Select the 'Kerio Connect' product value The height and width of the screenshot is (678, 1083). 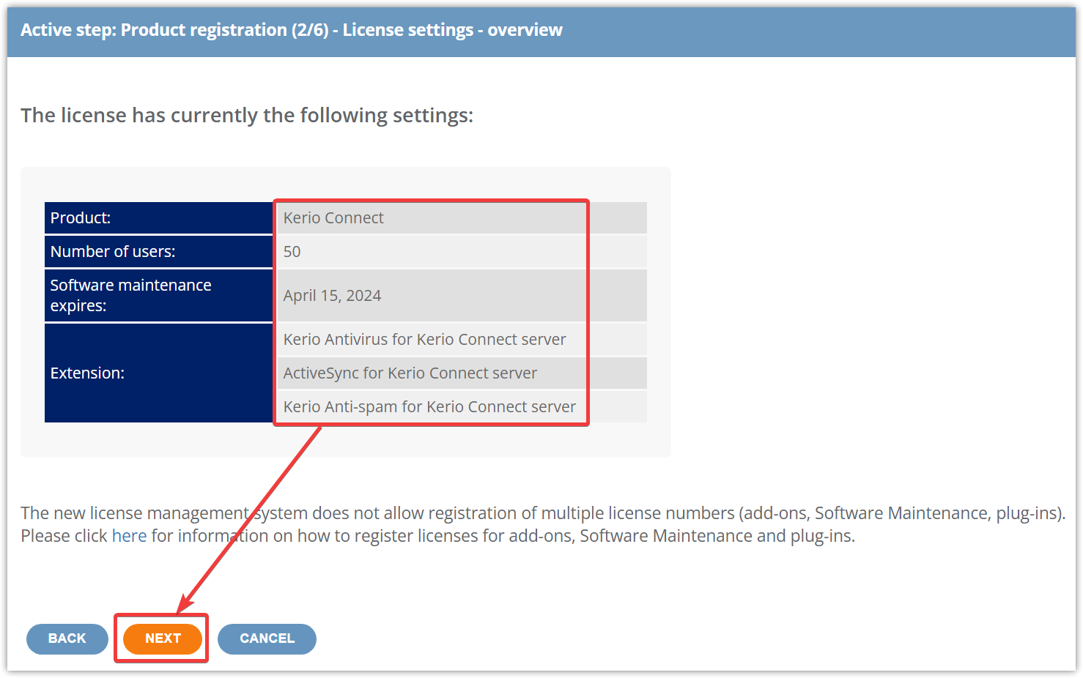(x=333, y=218)
